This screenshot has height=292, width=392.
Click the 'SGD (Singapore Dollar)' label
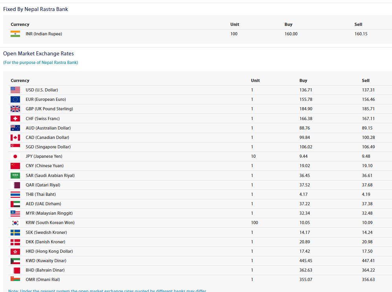click(x=48, y=147)
